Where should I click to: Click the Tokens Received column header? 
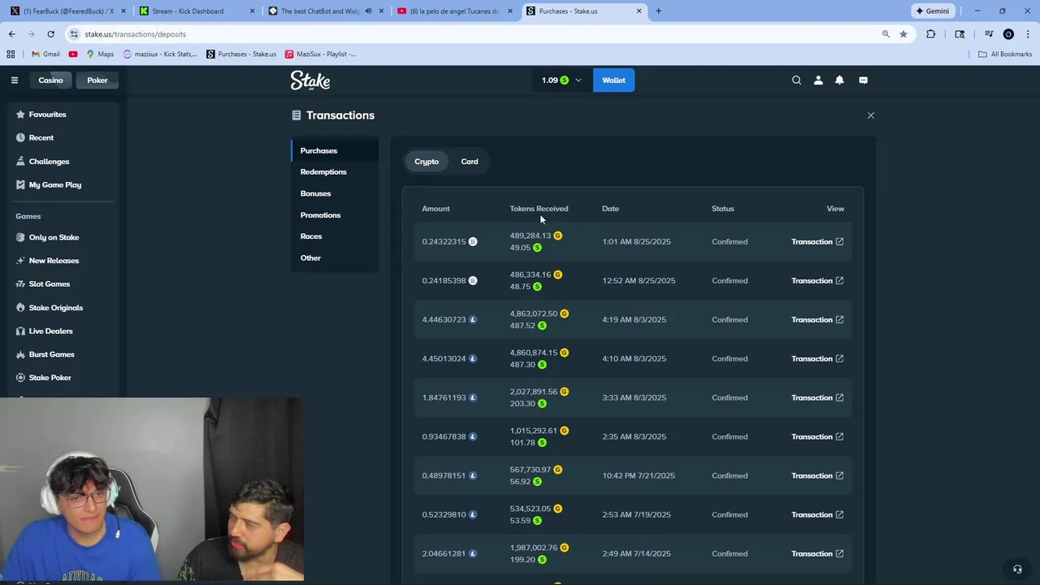[x=539, y=209]
